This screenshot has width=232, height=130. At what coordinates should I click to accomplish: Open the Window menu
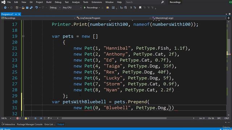109,2
